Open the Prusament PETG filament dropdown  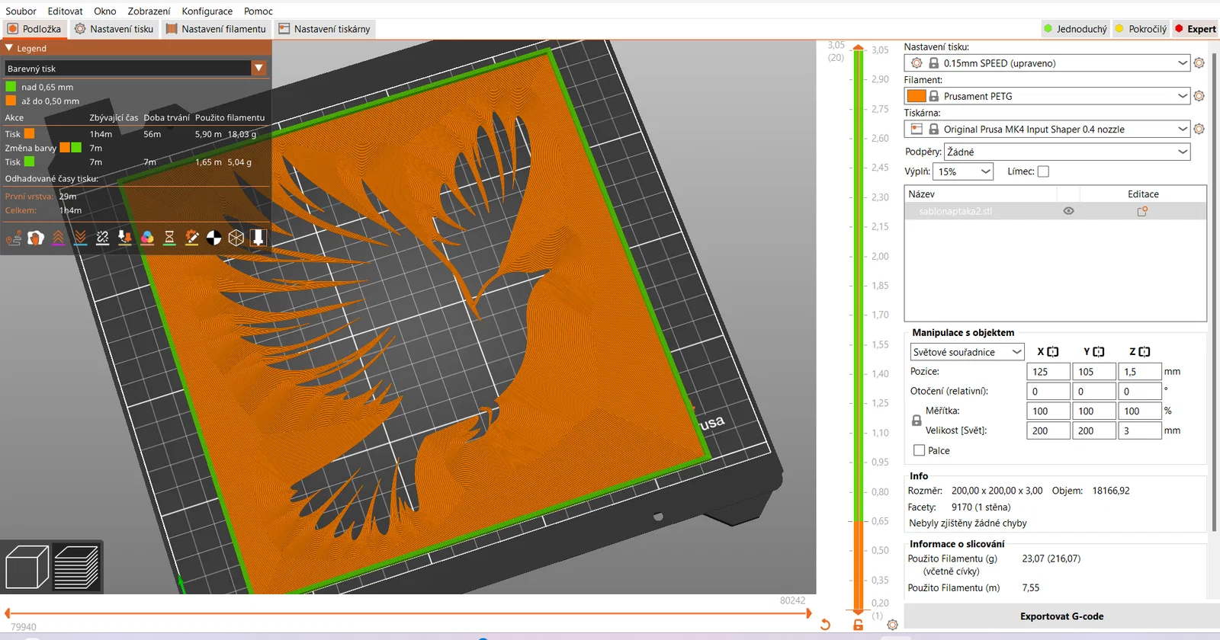point(1047,96)
